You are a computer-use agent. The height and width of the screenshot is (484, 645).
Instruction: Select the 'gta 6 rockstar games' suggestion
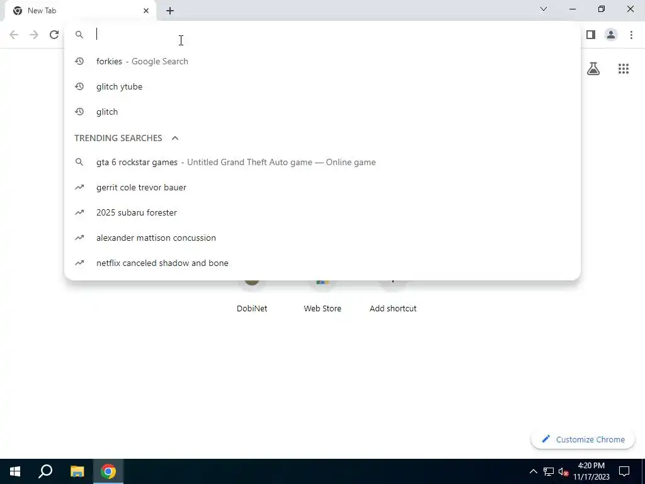coord(322,162)
